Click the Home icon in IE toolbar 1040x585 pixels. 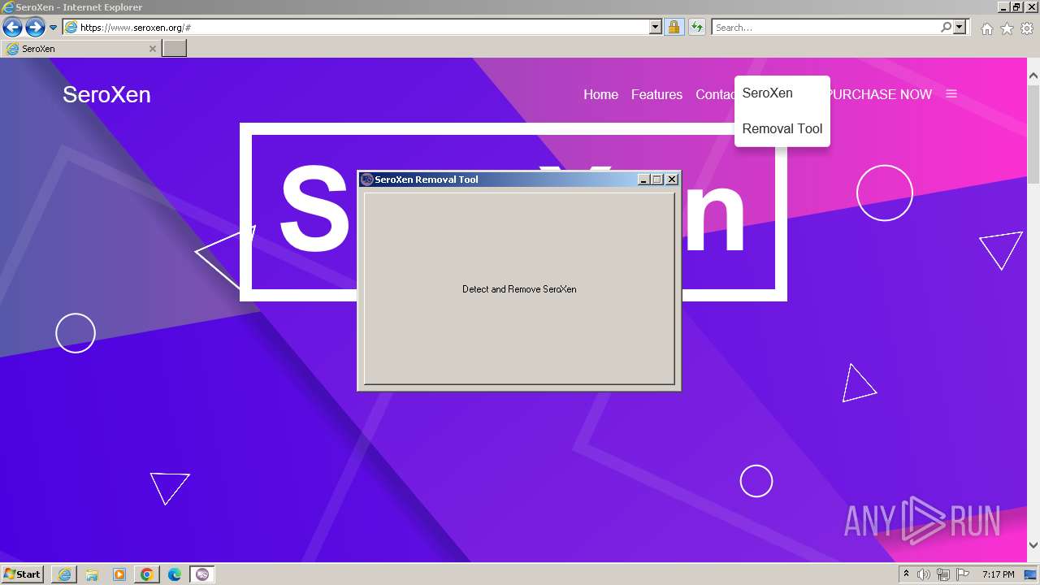pos(986,28)
